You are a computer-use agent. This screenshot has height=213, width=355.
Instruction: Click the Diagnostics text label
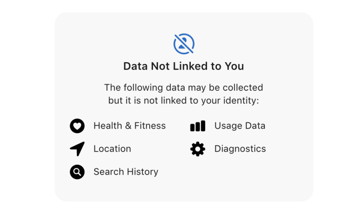point(240,149)
